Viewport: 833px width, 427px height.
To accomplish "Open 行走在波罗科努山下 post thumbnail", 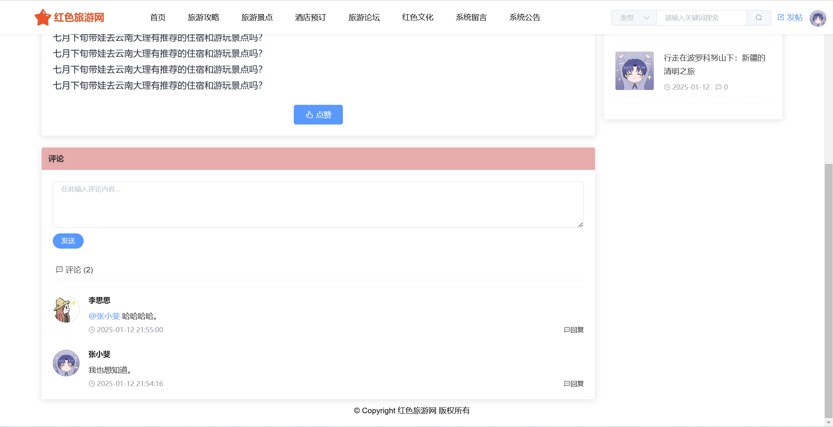I will tap(634, 71).
